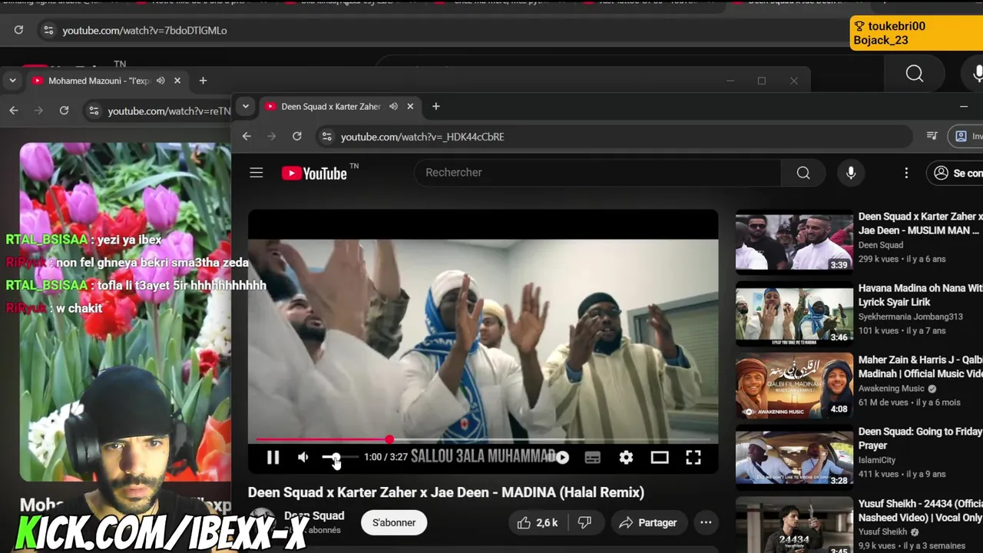The width and height of the screenshot is (983, 553).
Task: Click URL 7bdoDTIGMLo in rearmost window
Action: pos(144,31)
